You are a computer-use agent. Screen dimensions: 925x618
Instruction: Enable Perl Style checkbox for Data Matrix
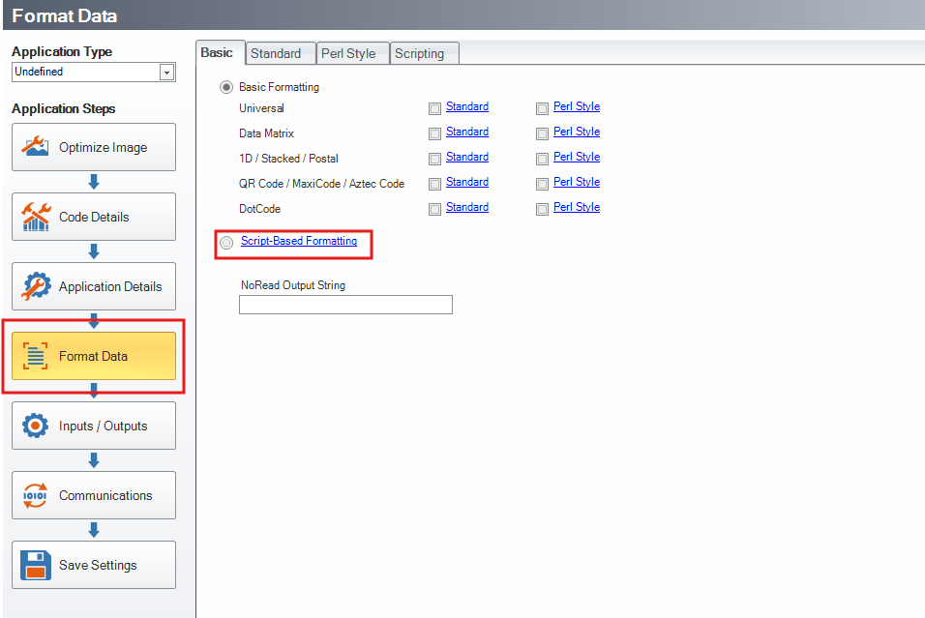tap(542, 133)
